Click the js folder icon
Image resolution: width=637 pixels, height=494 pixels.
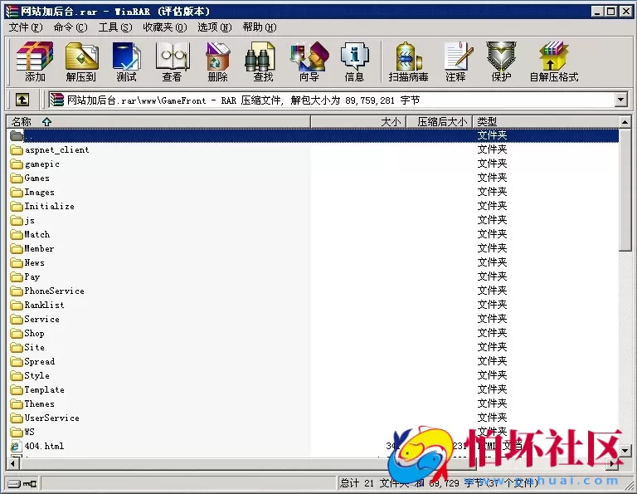coord(17,220)
